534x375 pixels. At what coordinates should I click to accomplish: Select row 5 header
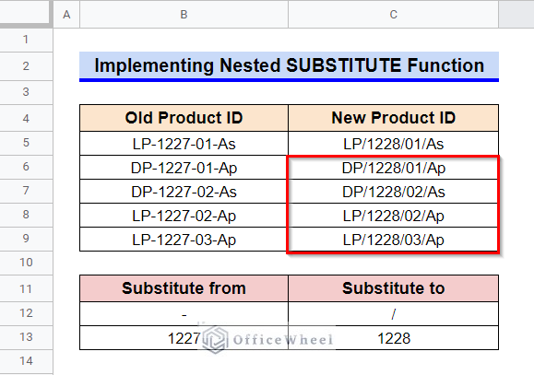pos(26,143)
